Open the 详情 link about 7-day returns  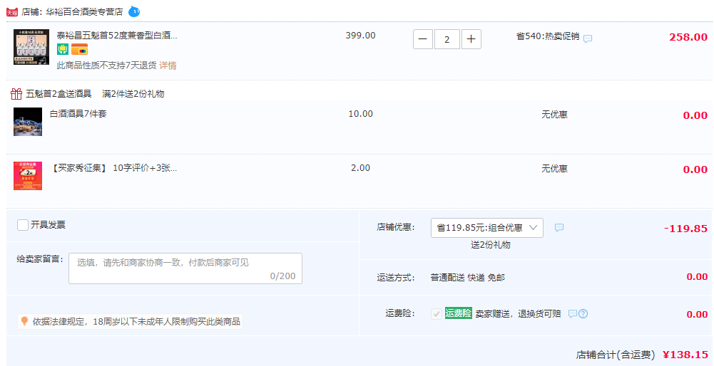coord(168,66)
